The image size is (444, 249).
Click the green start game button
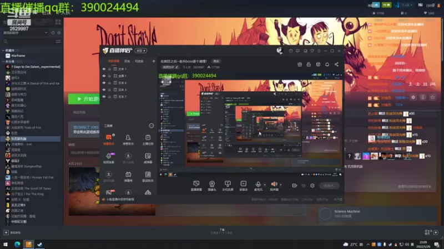(x=84, y=99)
